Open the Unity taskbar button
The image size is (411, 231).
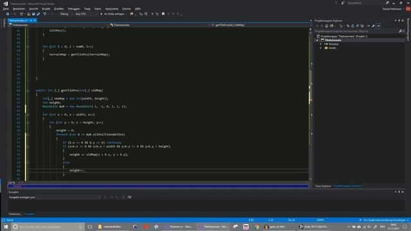click(314, 227)
